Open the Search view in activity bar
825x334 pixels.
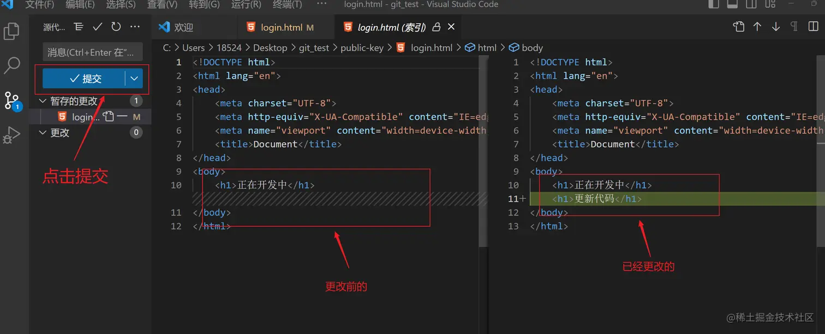[x=11, y=65]
